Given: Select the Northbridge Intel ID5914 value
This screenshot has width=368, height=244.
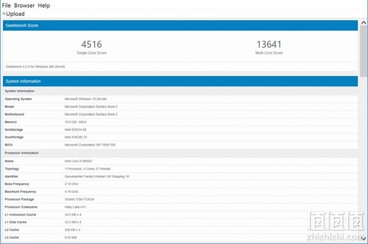Looking at the screenshot, I should [76, 130].
